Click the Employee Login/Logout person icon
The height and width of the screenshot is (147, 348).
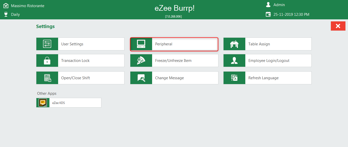[234, 61]
